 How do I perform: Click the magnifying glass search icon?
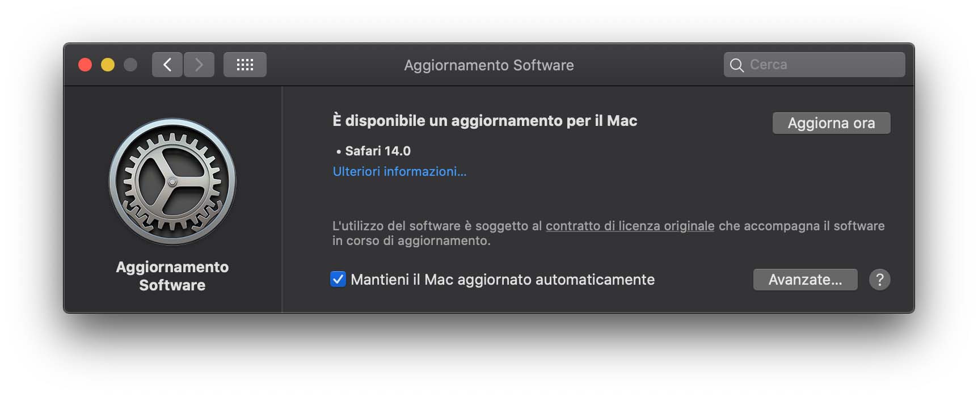[x=737, y=65]
